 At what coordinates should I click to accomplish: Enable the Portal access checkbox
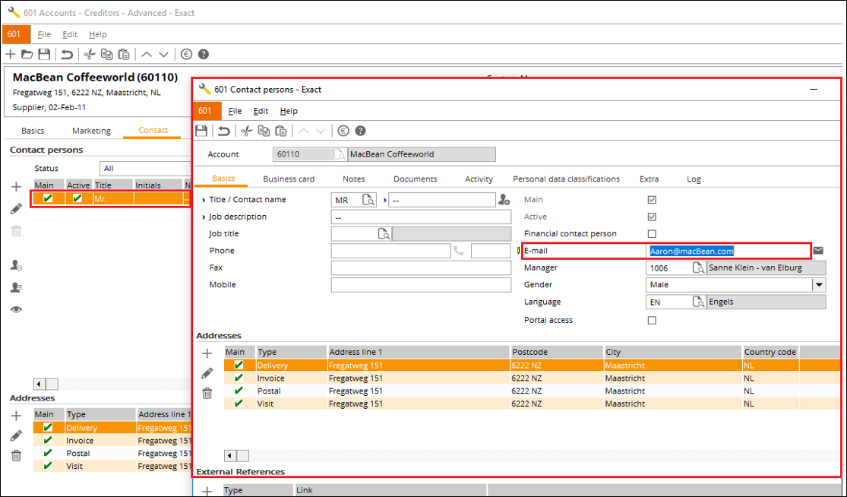(x=652, y=321)
